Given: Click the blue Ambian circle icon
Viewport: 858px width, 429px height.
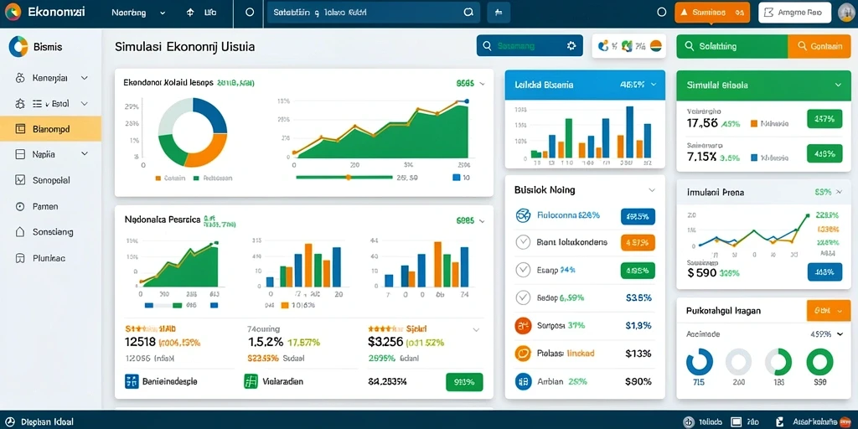Looking at the screenshot, I should tap(523, 381).
